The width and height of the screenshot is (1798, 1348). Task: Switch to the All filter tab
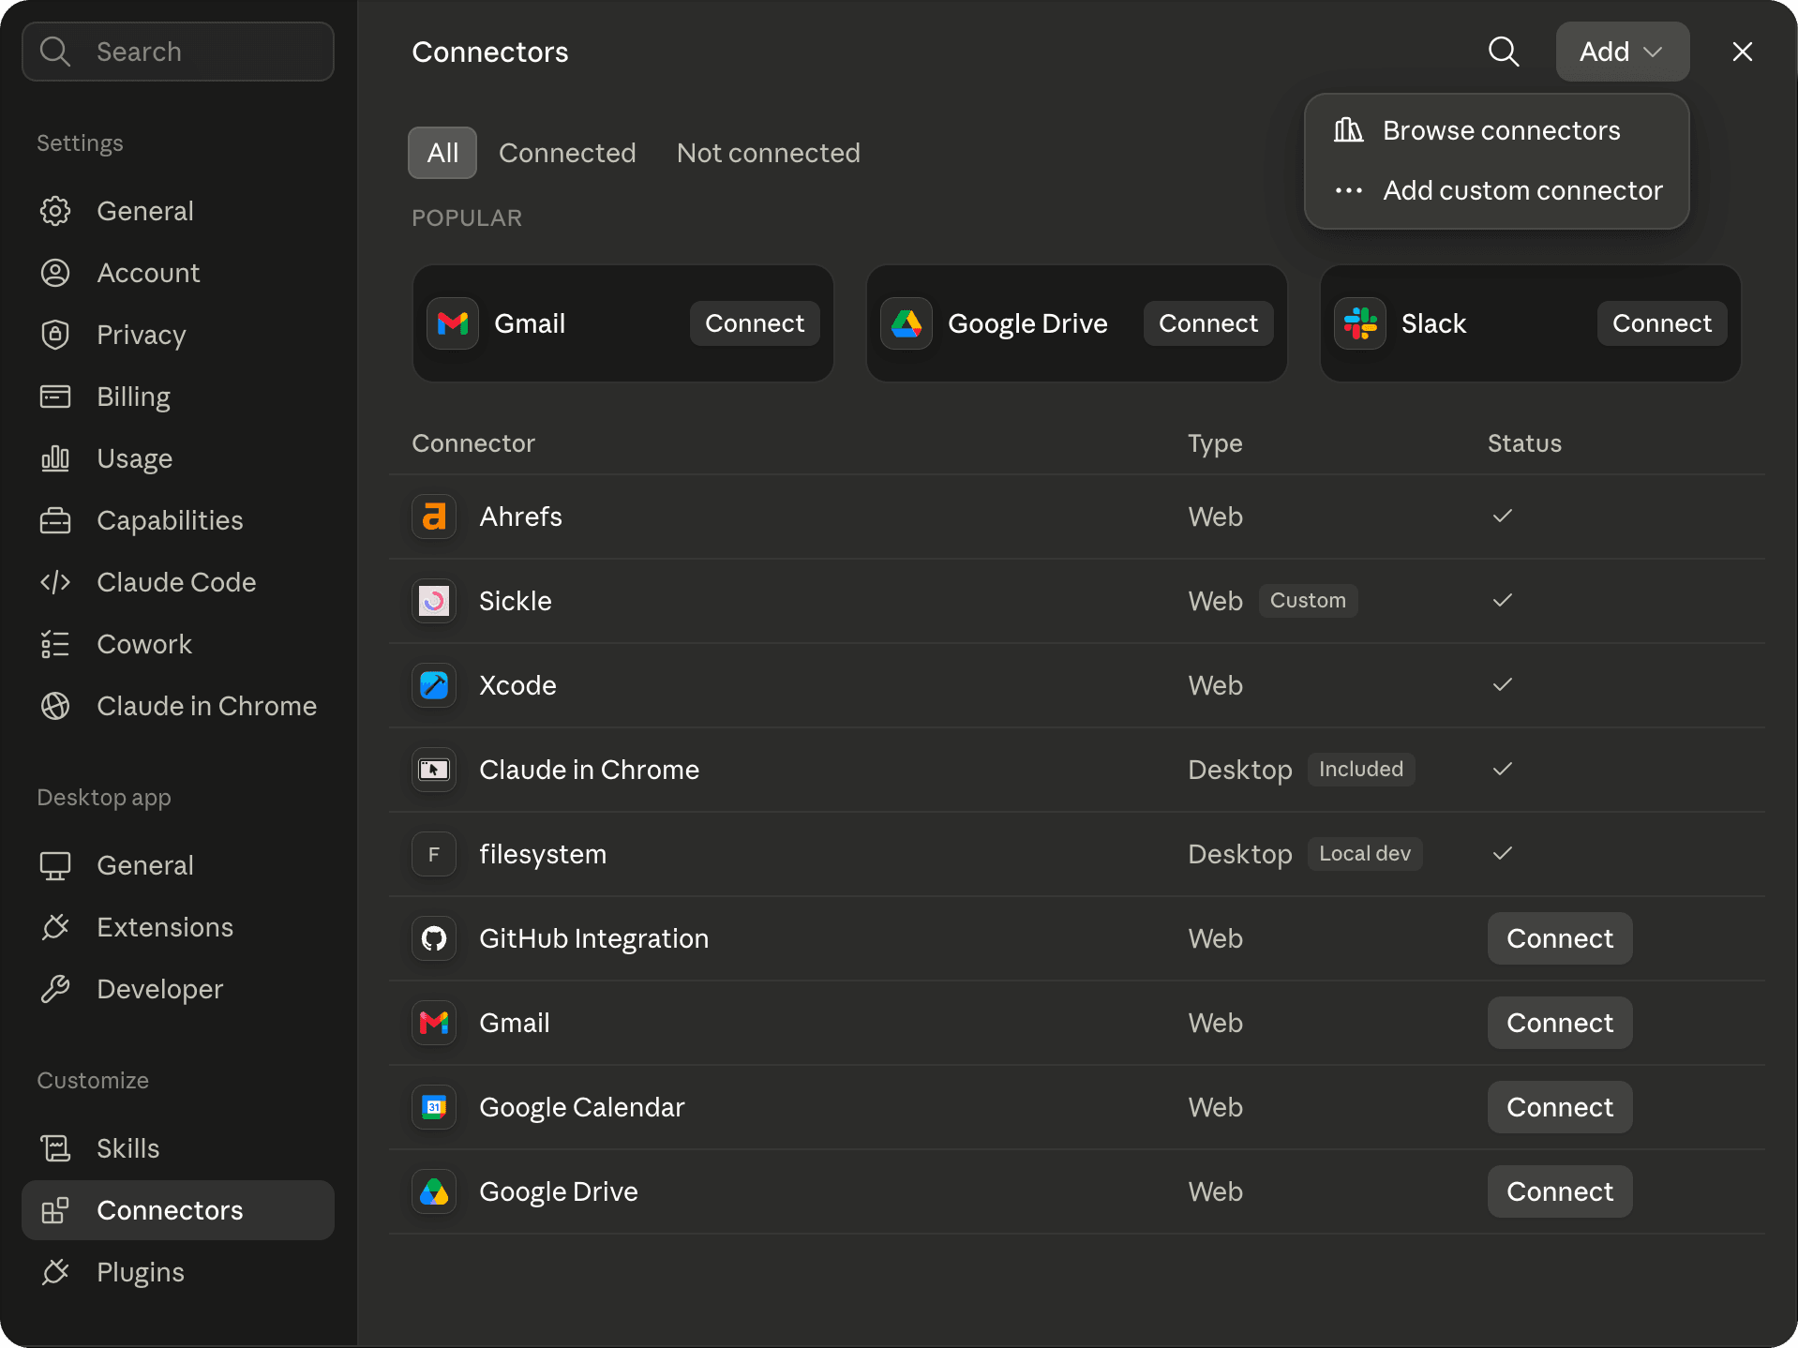pos(442,153)
